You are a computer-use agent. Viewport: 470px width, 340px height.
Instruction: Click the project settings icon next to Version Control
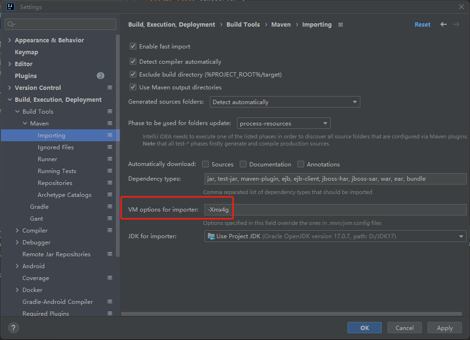click(x=110, y=87)
